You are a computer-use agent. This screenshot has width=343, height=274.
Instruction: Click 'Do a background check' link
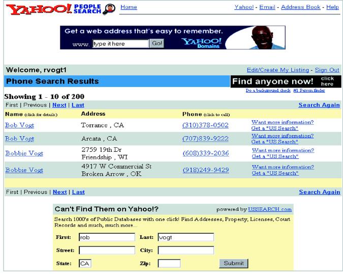point(268,90)
